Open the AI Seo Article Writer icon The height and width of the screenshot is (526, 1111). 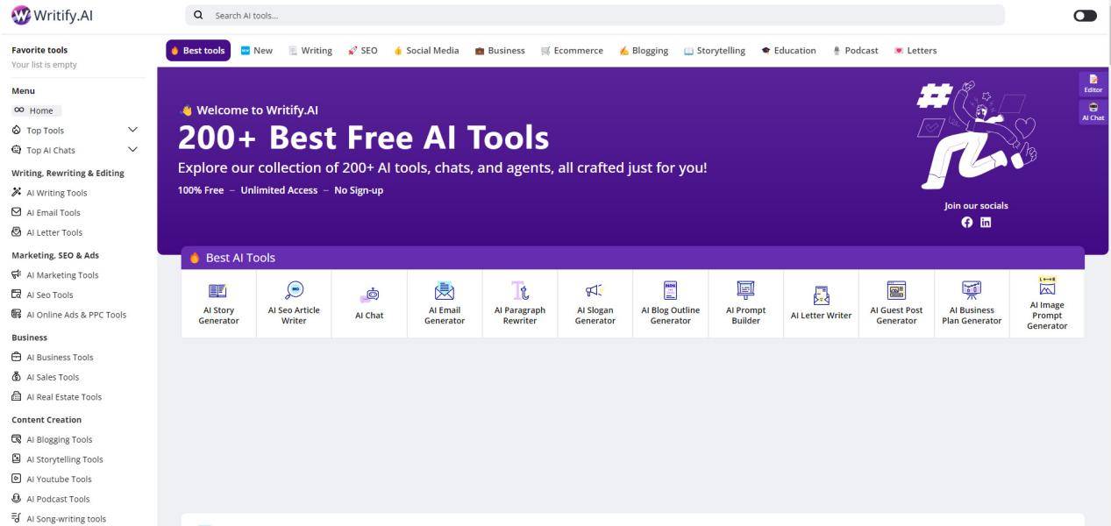tap(294, 291)
